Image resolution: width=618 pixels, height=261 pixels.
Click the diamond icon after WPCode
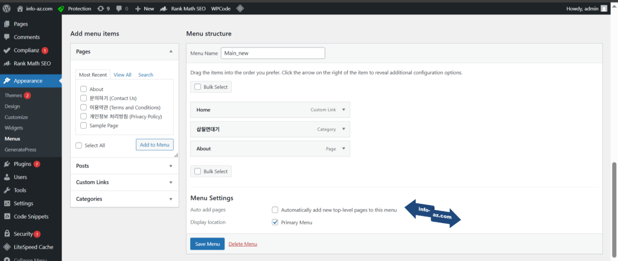[240, 8]
